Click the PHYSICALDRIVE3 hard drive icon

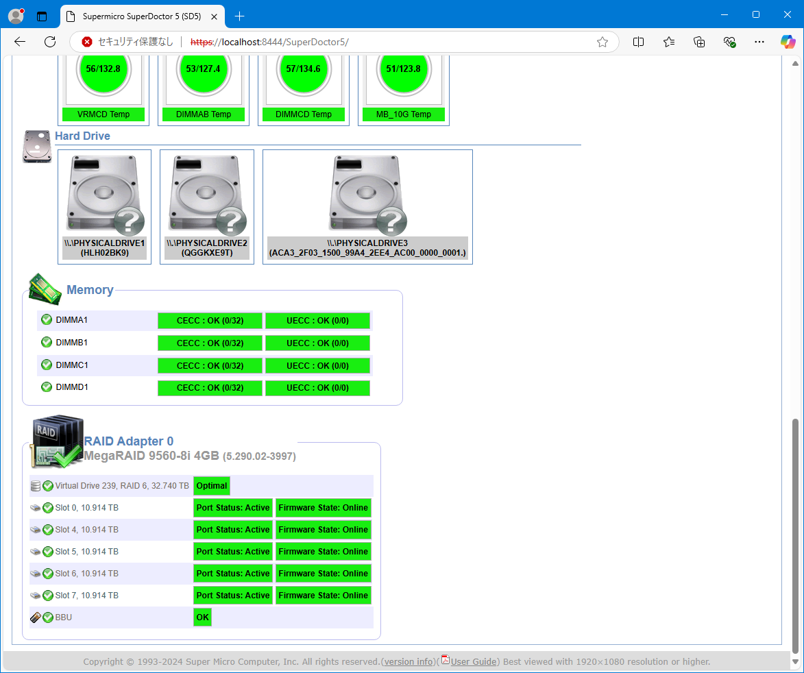(367, 195)
